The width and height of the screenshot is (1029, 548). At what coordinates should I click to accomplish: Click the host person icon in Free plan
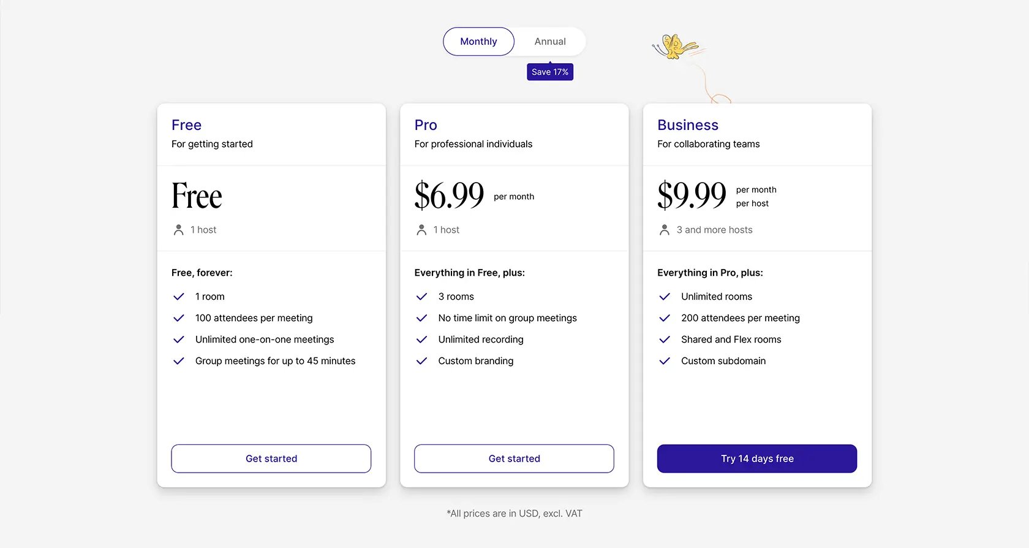(x=178, y=230)
